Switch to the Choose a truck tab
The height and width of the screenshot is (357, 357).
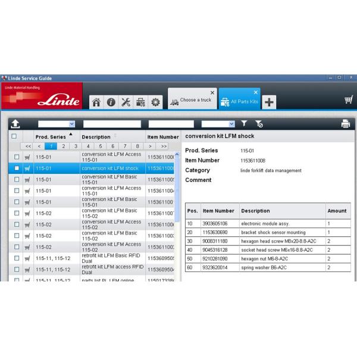192,101
